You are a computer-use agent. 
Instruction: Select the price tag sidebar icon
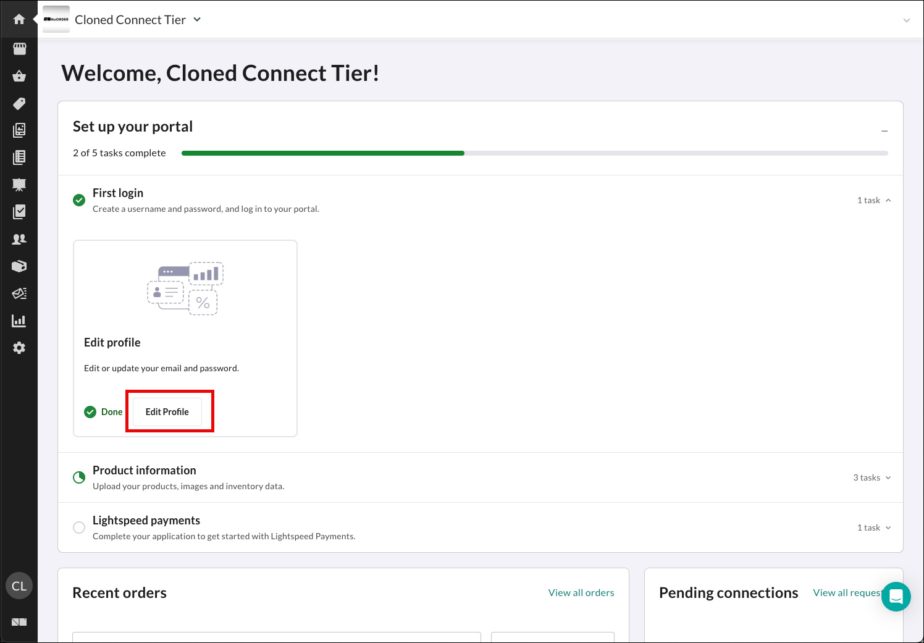(19, 103)
